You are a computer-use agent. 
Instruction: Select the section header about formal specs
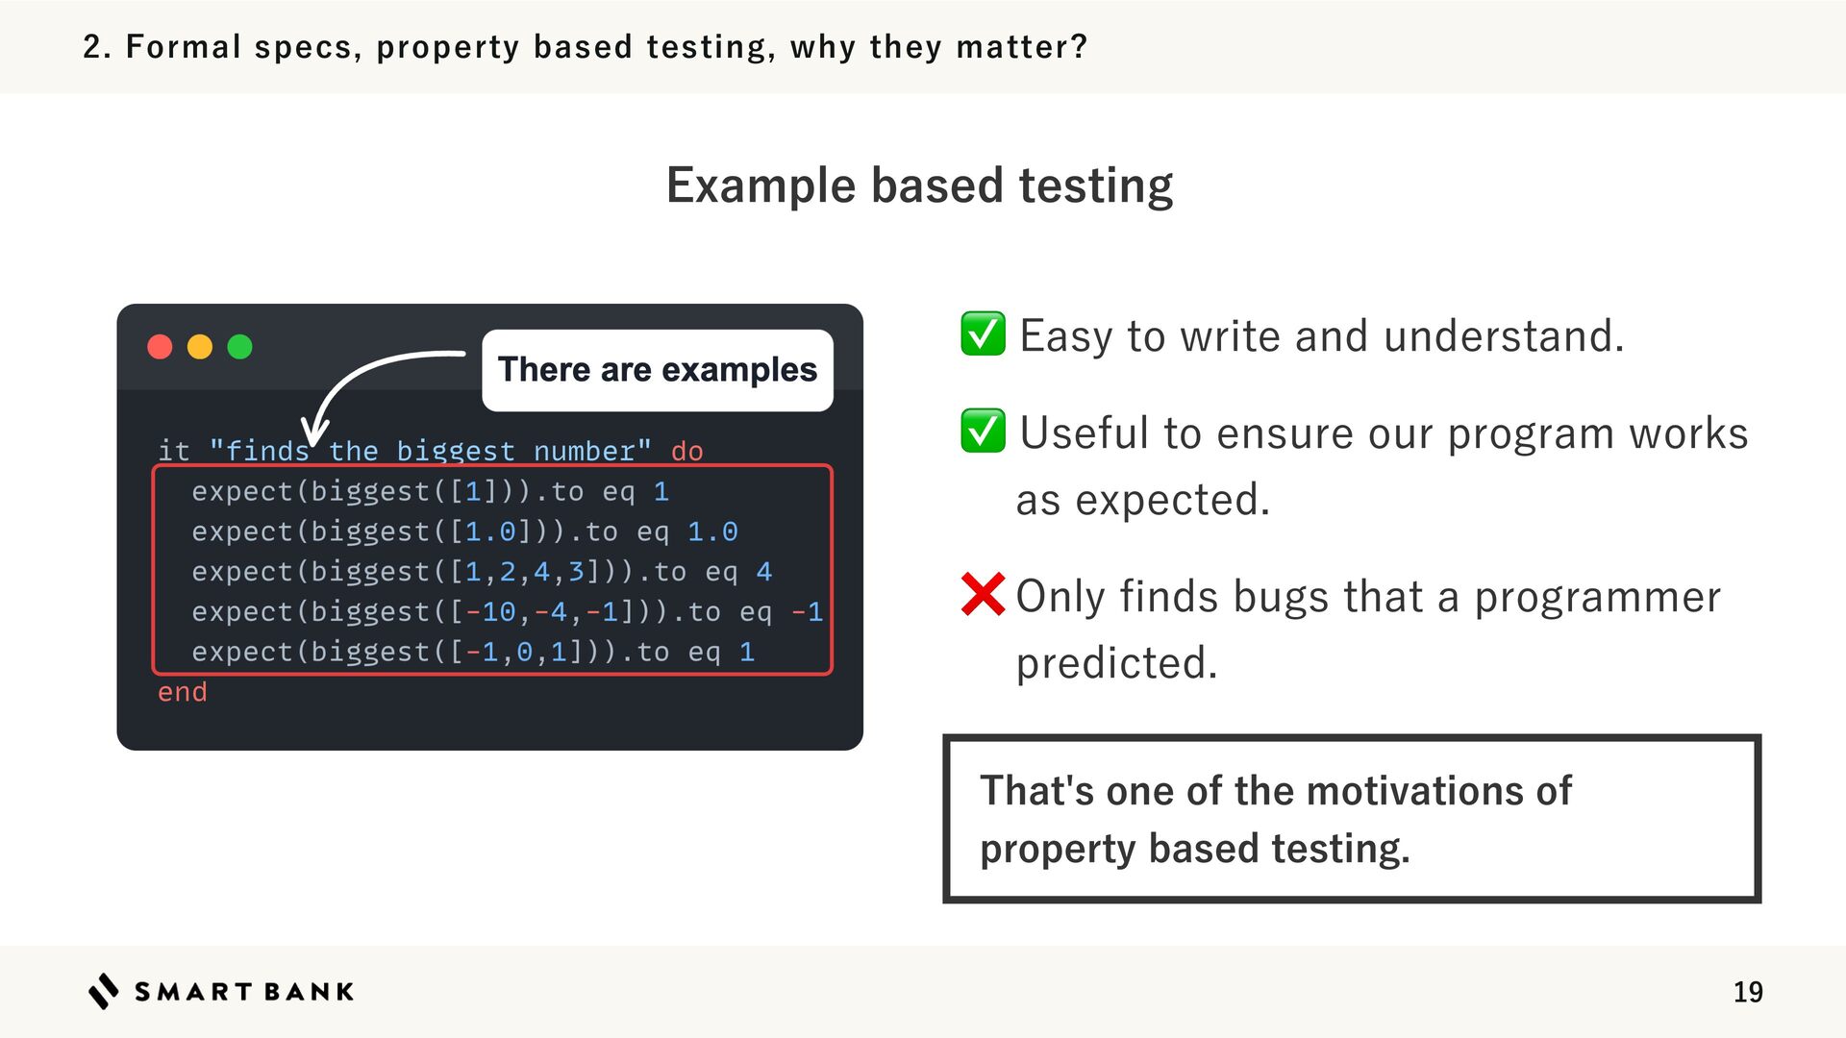point(585,46)
